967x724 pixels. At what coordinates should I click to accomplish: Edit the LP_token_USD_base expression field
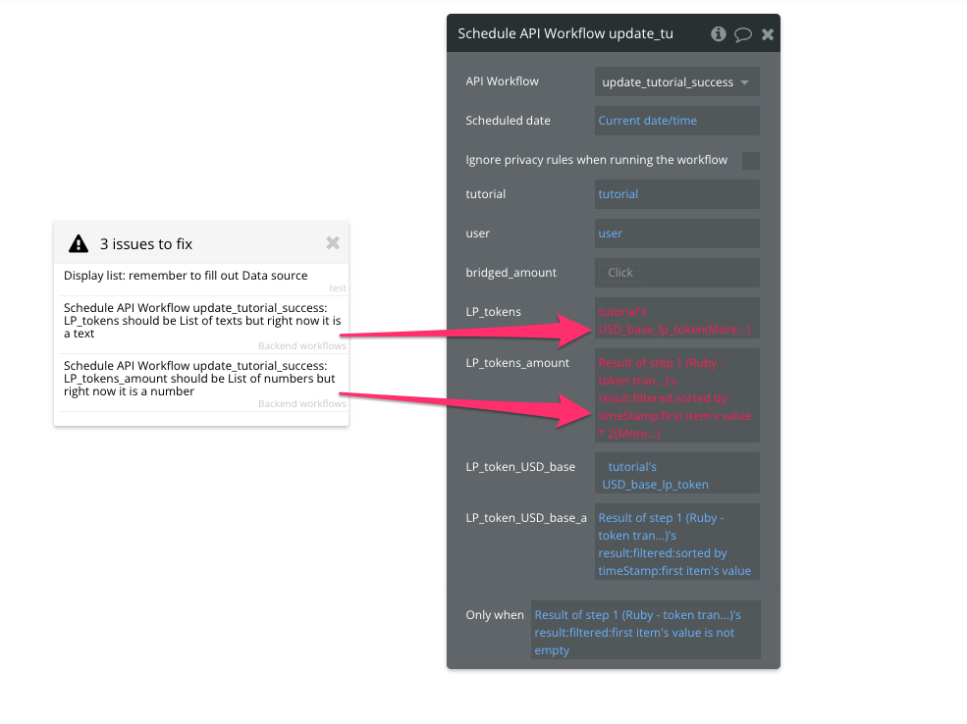pos(676,475)
